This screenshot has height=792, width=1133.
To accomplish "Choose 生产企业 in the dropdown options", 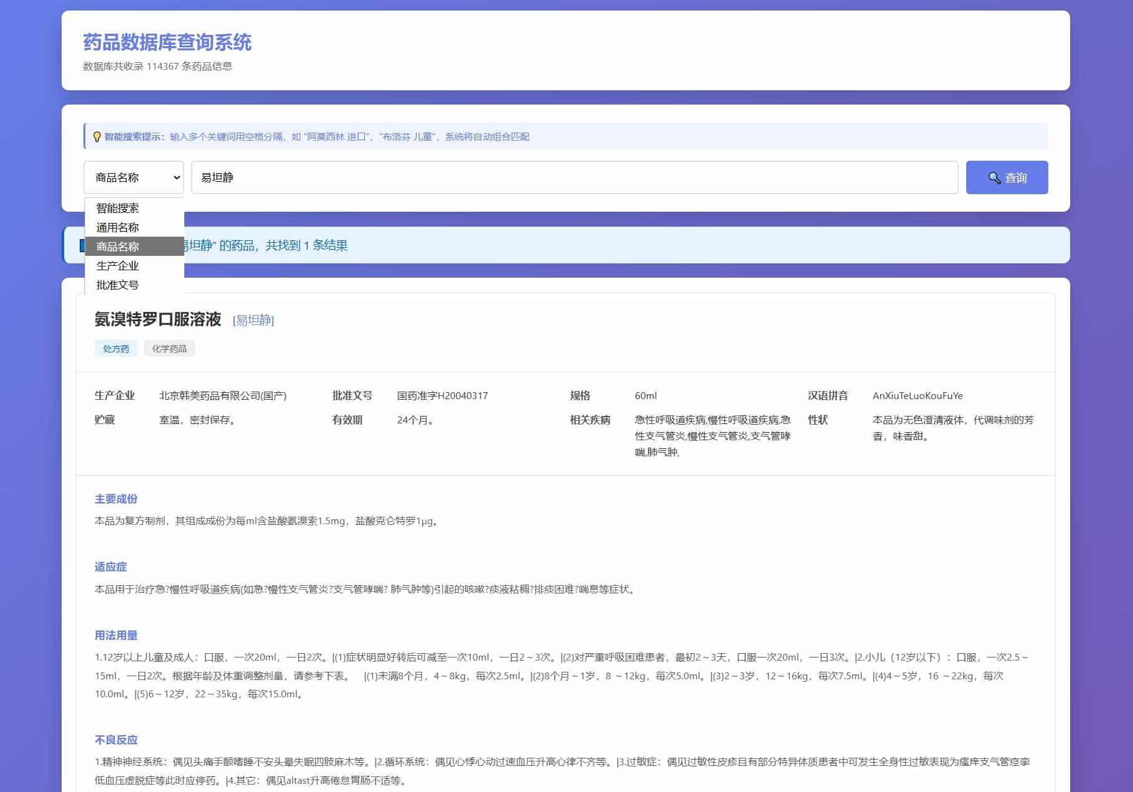I will coord(117,265).
